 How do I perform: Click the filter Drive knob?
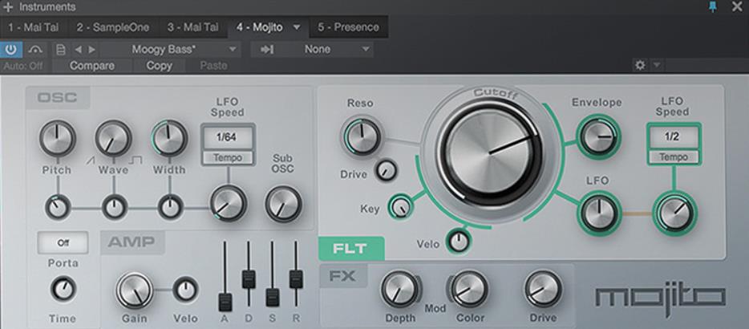pyautogui.click(x=386, y=171)
